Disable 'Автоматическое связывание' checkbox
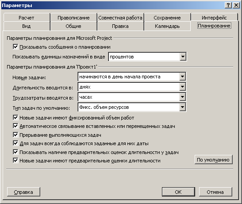Image resolution: width=242 pixels, height=204 pixels. click(15, 126)
